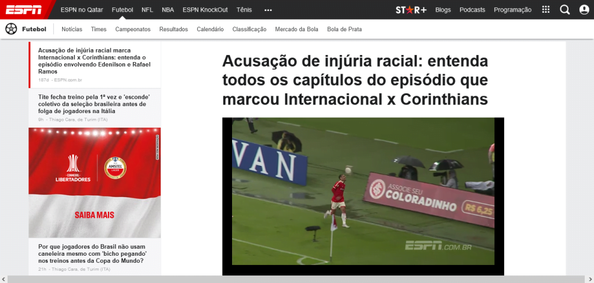The image size is (594, 283).
Task: Go to ESPN no Qatar section
Action: click(x=81, y=10)
